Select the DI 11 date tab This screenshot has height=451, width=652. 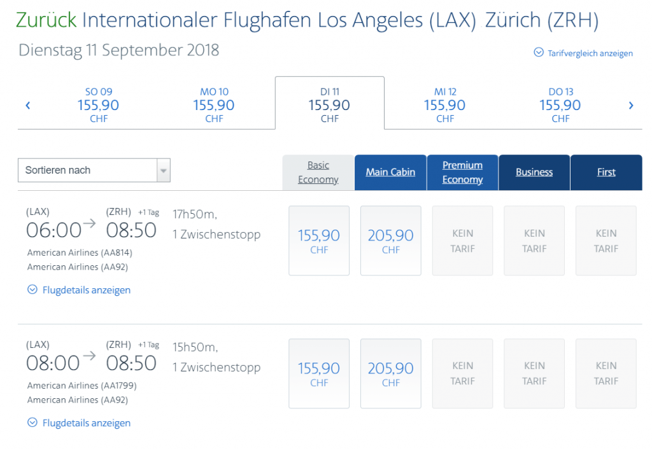[x=329, y=105]
